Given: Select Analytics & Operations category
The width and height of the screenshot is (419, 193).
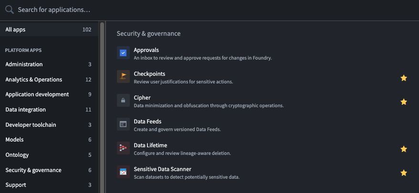Looking at the screenshot, I should pos(49,80).
